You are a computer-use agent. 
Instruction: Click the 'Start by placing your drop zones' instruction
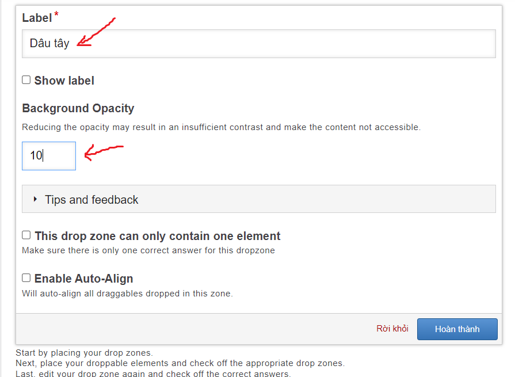tap(84, 352)
